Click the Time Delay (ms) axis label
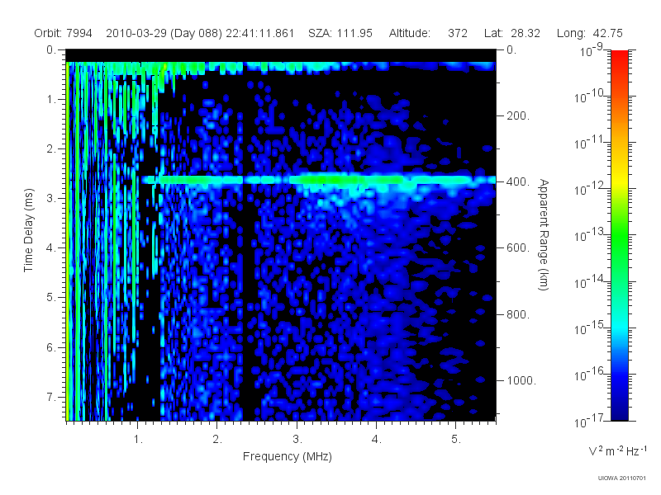 tap(28, 230)
